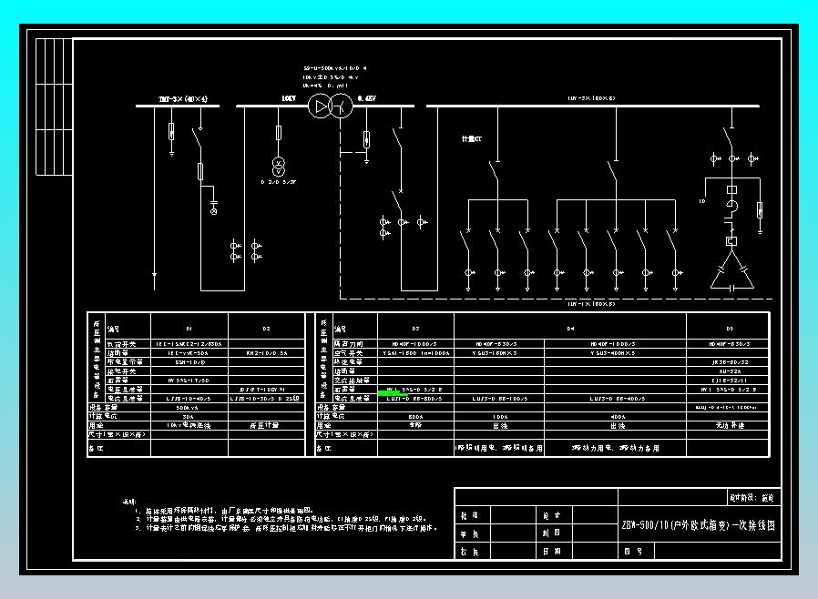Select the 1路照明用电 remarks cell
Viewport: 818px width, 599px height.
coord(499,448)
